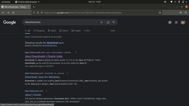Submit search with magnifier icon
Viewport: 189px width, 106px height.
[x=114, y=22]
